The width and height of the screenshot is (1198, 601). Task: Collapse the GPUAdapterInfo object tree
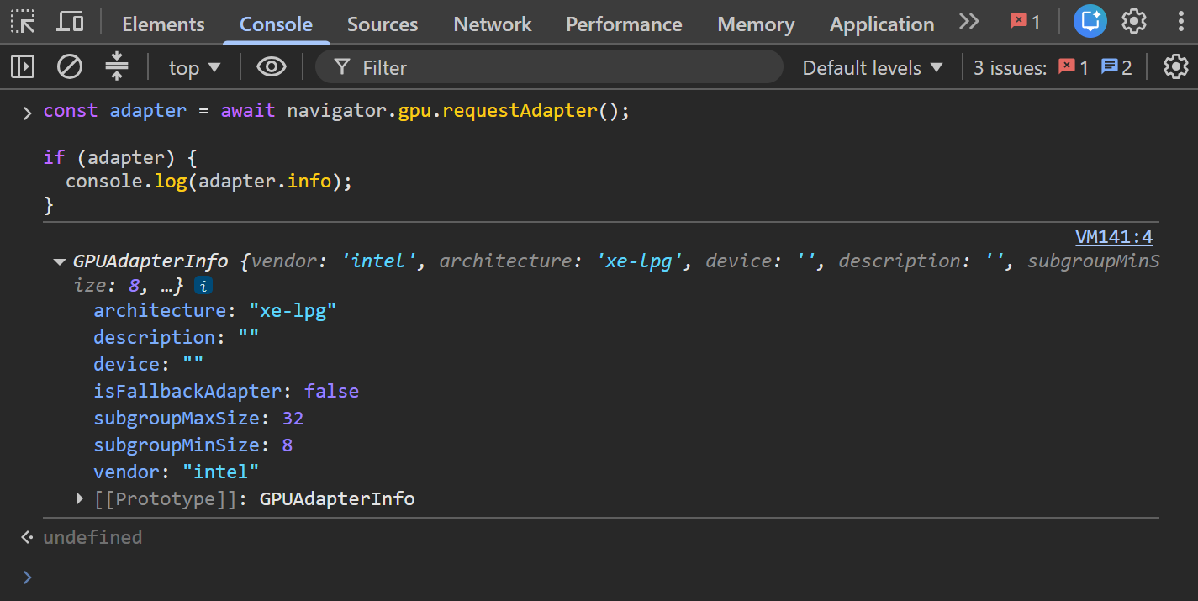coord(60,261)
